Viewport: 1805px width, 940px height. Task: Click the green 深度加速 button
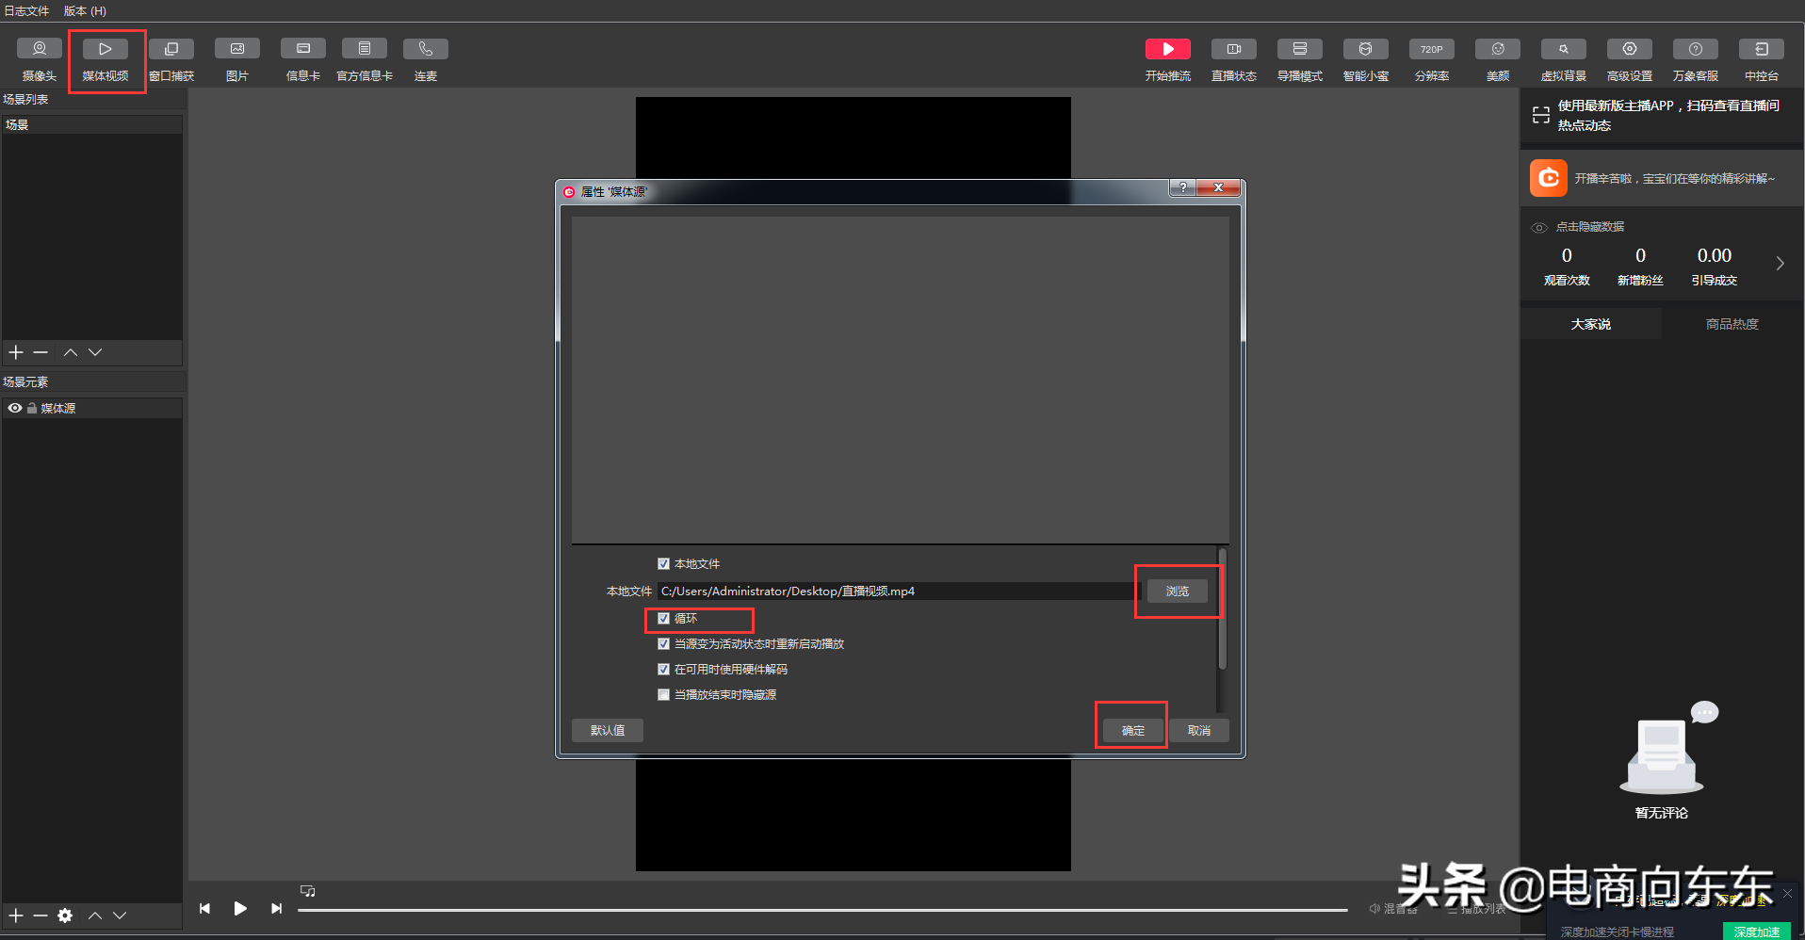tap(1757, 932)
